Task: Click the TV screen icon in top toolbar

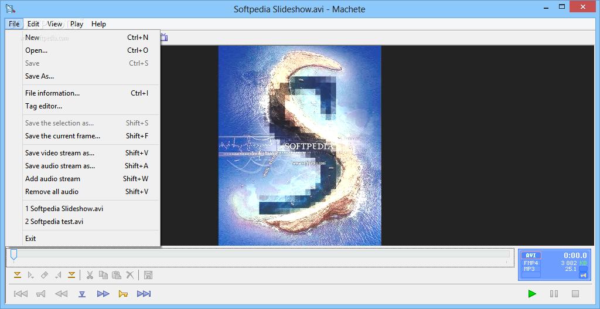Action: coord(164,38)
